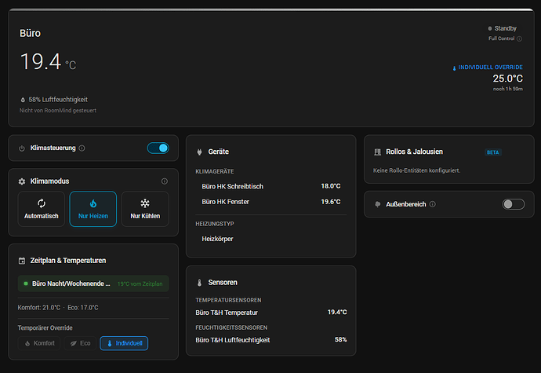Select the Nur Heizen mode
The height and width of the screenshot is (373, 541).
(x=93, y=209)
